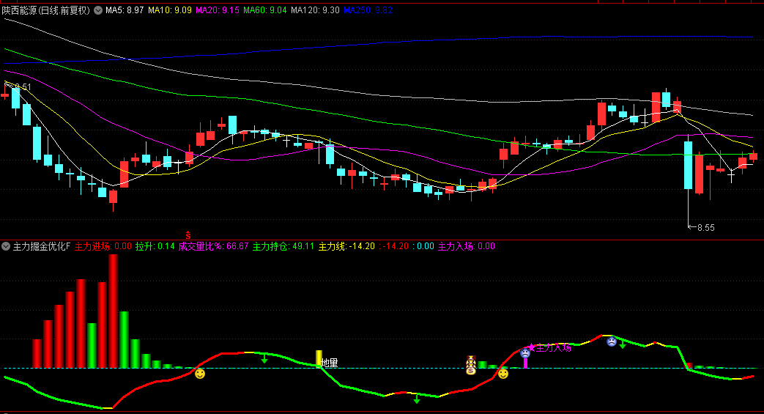
Task: Click the 拉升: 0.14 readout
Action: pos(155,246)
